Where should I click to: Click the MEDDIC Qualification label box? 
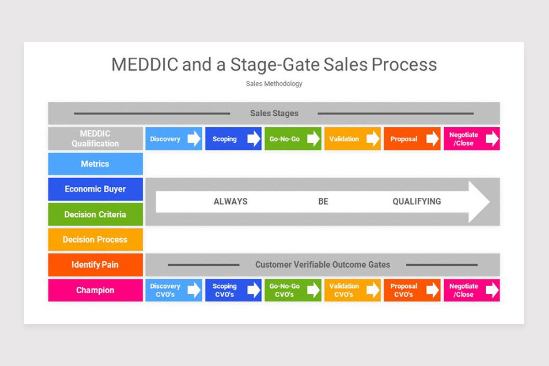pos(95,139)
